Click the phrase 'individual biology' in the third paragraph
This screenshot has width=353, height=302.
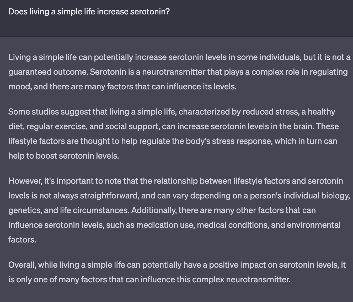[x=316, y=196]
